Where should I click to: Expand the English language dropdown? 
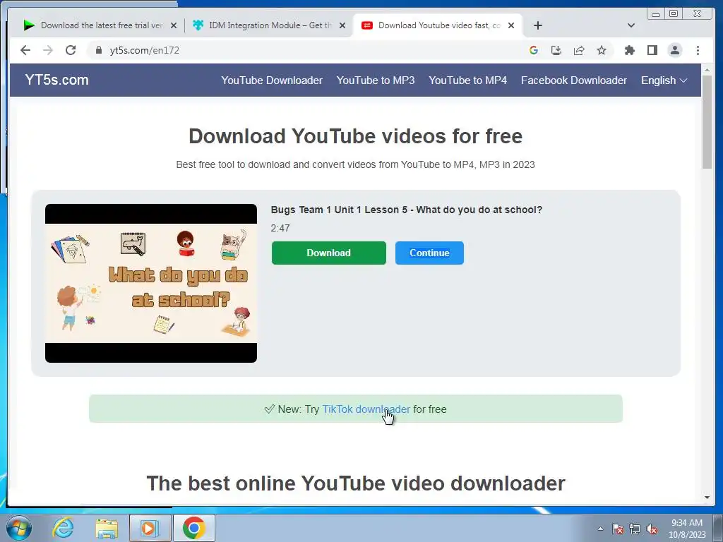[664, 80]
